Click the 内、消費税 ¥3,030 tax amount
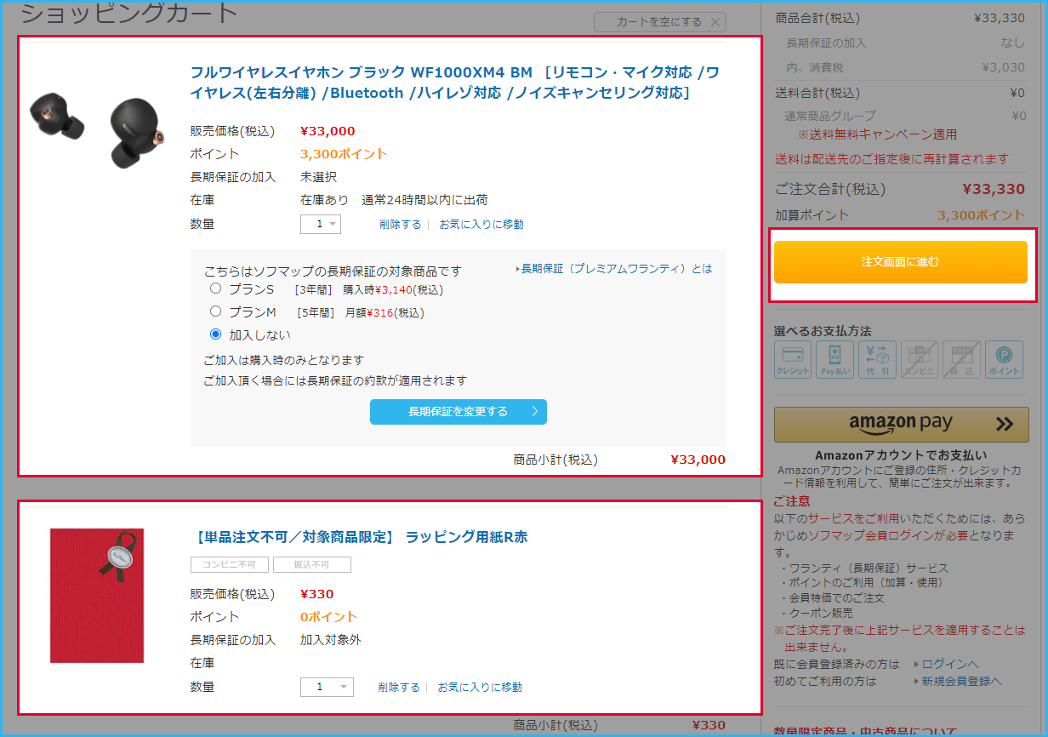Screen dimensions: 1048x737 1003,67
